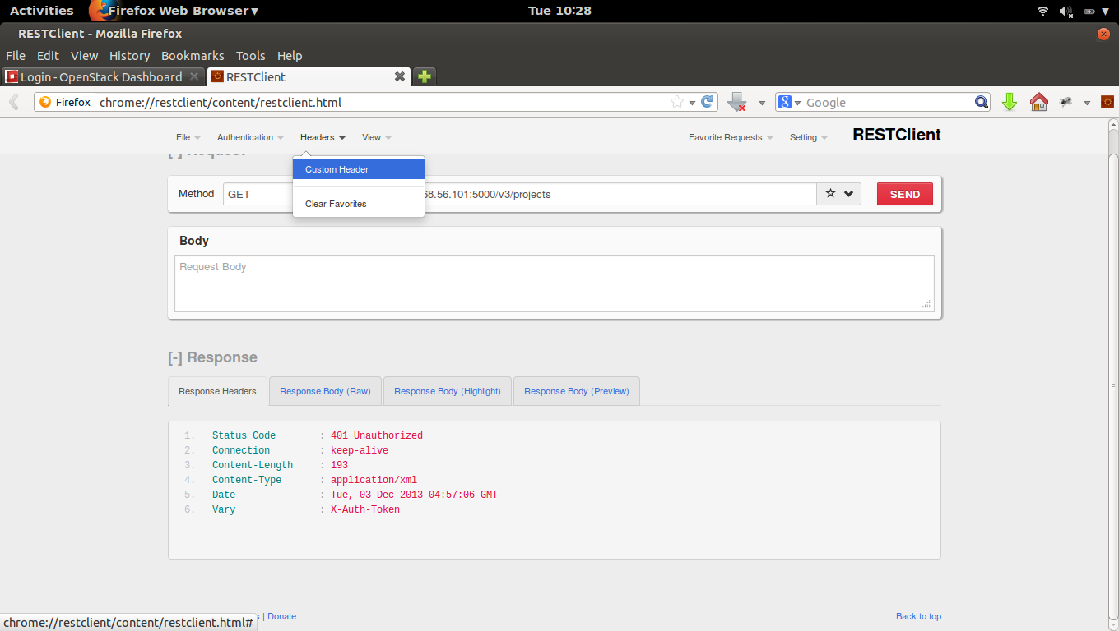This screenshot has width=1119, height=631.
Task: Open the dropdown arrow beside the gray downloads icon
Action: (x=762, y=103)
